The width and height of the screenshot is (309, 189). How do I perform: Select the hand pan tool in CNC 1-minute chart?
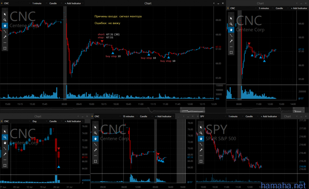pyautogui.click(x=5, y=26)
